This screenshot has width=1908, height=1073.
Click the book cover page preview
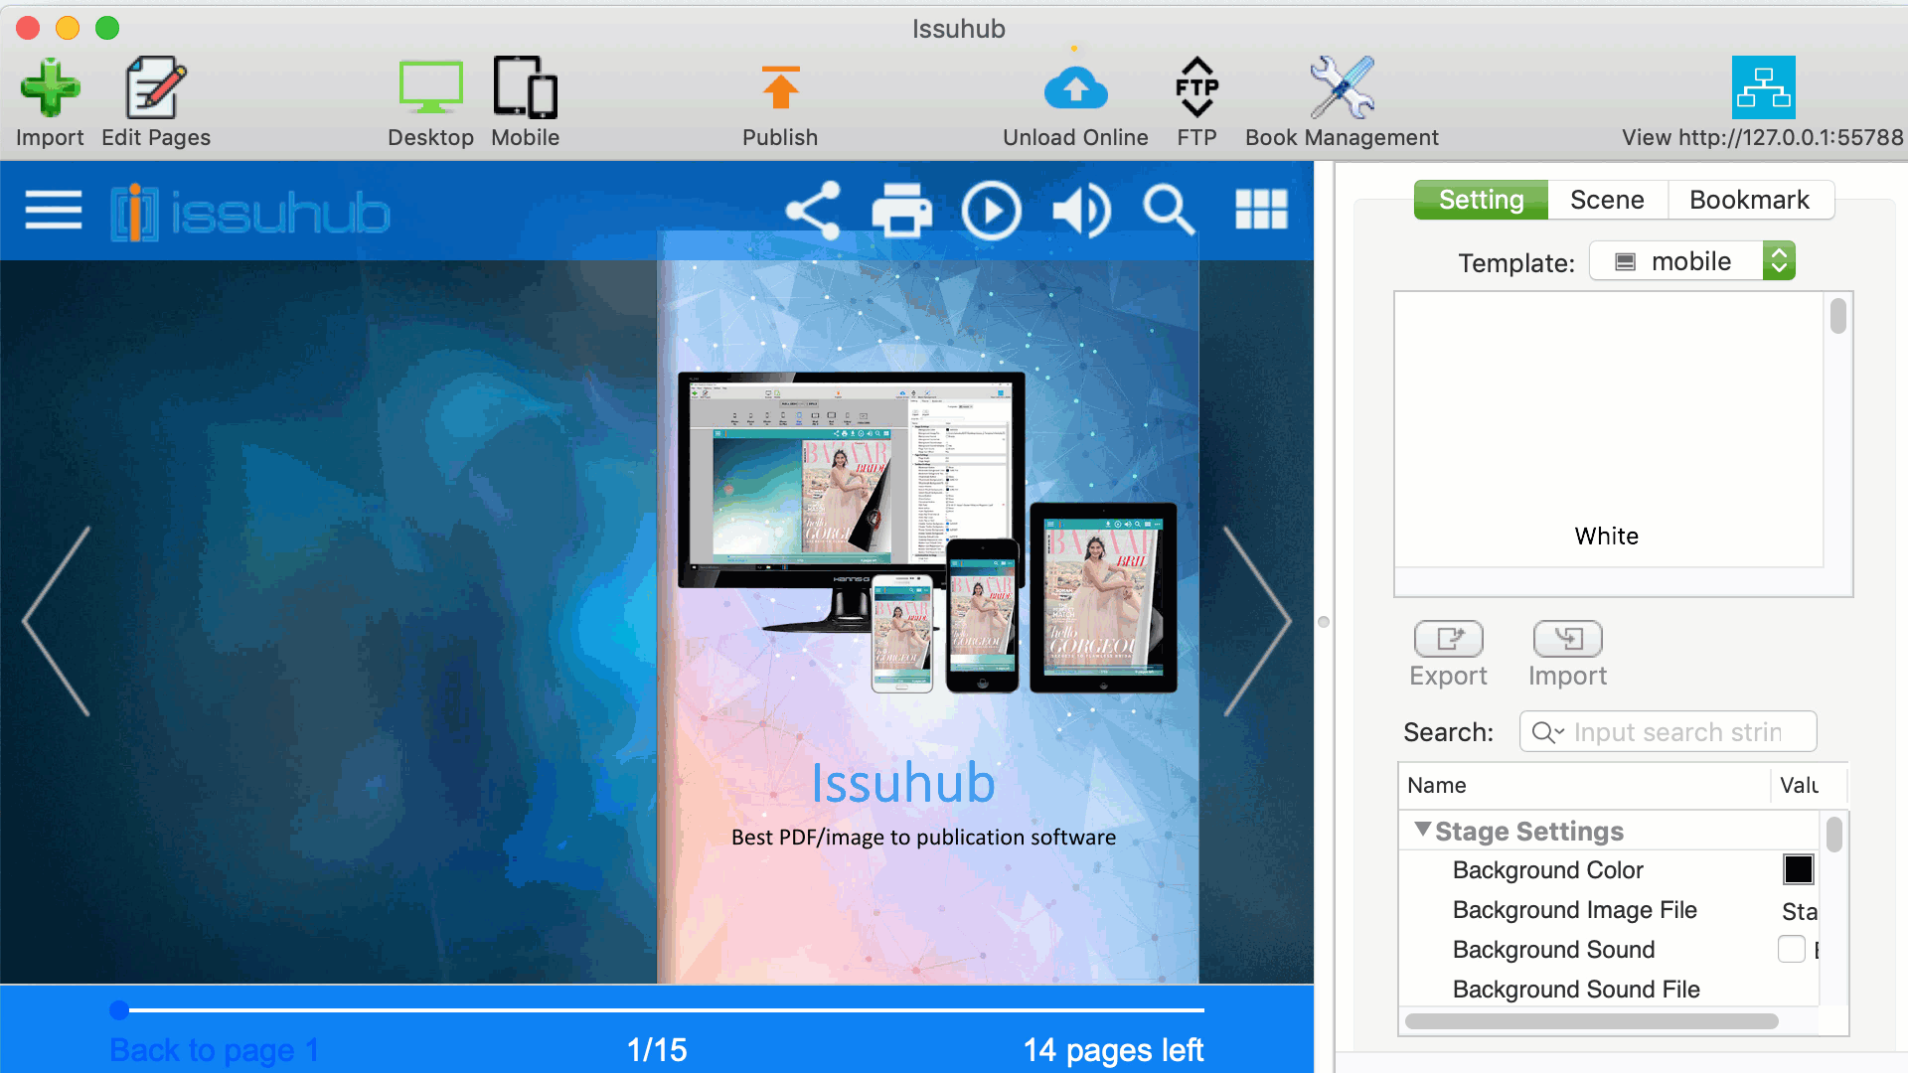point(928,608)
